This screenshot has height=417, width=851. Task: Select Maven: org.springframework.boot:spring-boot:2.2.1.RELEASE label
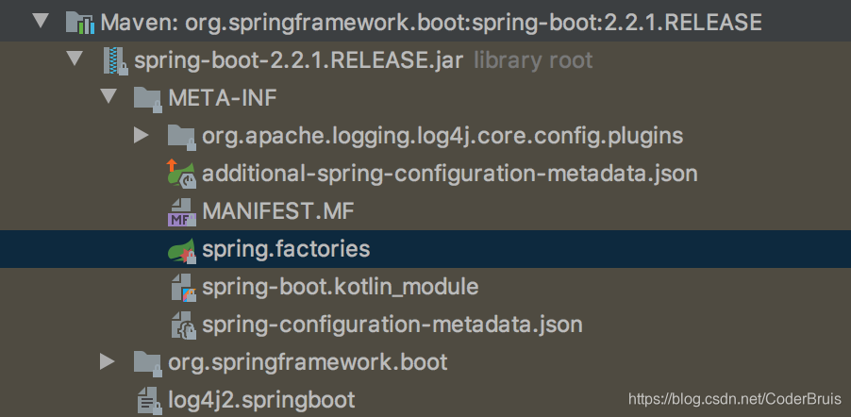[x=431, y=23]
